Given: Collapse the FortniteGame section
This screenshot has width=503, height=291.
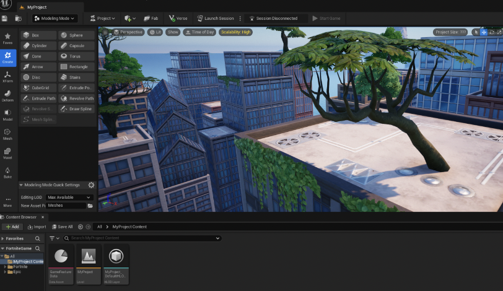Looking at the screenshot, I should coord(2,248).
